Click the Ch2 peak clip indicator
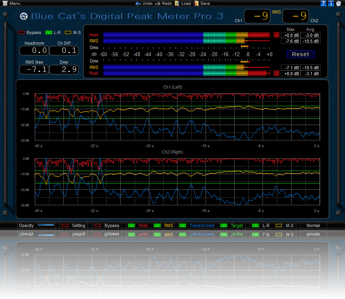The image size is (345, 299). [276, 73]
